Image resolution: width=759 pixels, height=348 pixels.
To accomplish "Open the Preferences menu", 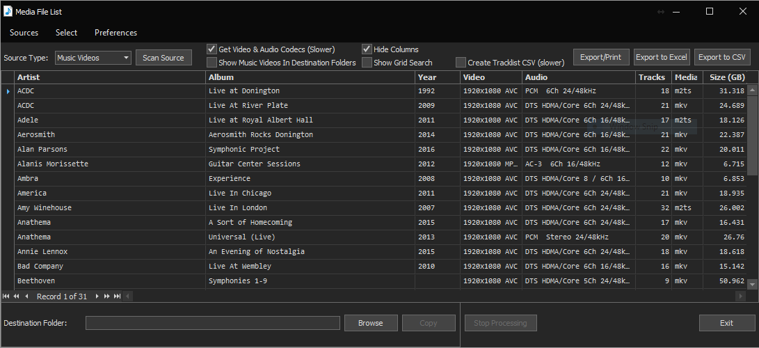I will (x=115, y=33).
